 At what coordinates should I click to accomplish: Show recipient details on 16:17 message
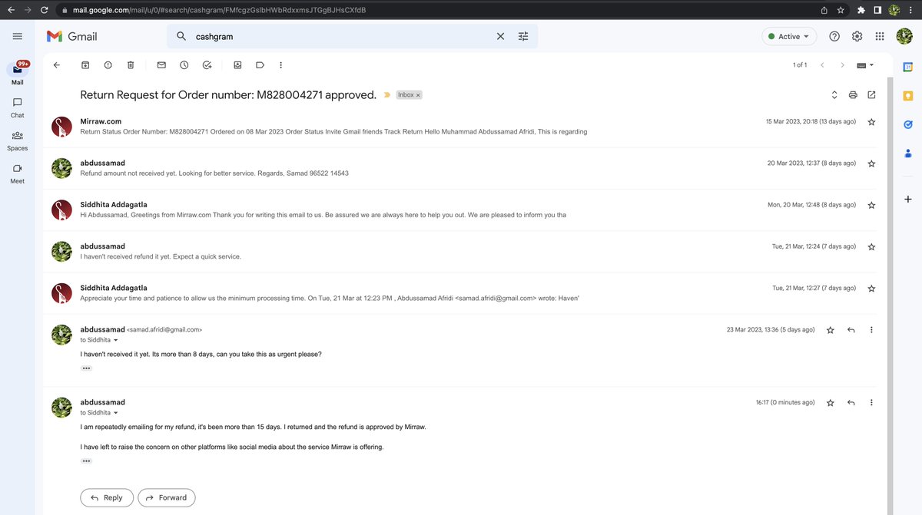point(116,412)
